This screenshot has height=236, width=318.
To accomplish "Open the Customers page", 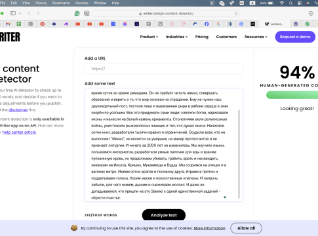I will coord(226,37).
